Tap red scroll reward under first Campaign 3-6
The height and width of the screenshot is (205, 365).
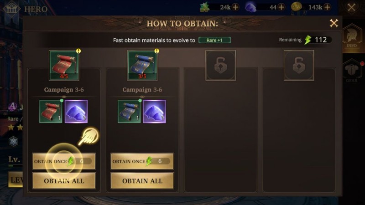click(x=51, y=112)
